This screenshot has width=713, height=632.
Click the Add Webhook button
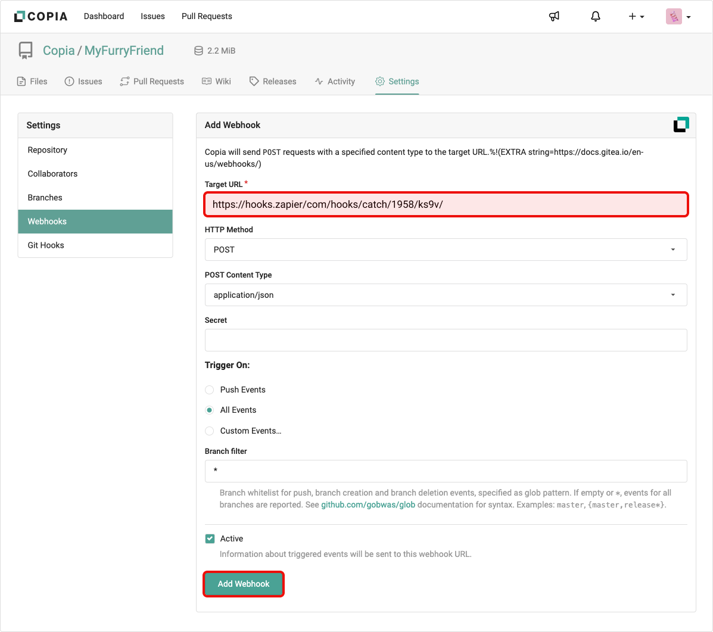243,584
